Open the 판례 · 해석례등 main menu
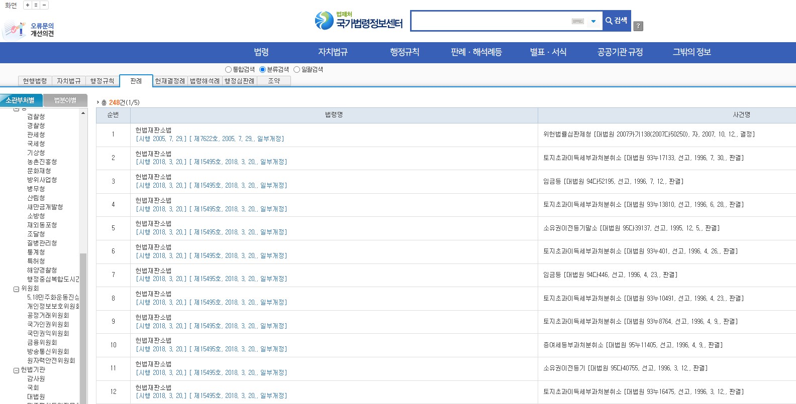Viewport: 796px width, 404px height. tap(476, 52)
